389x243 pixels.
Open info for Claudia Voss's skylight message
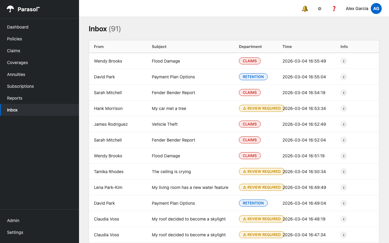[344, 219]
